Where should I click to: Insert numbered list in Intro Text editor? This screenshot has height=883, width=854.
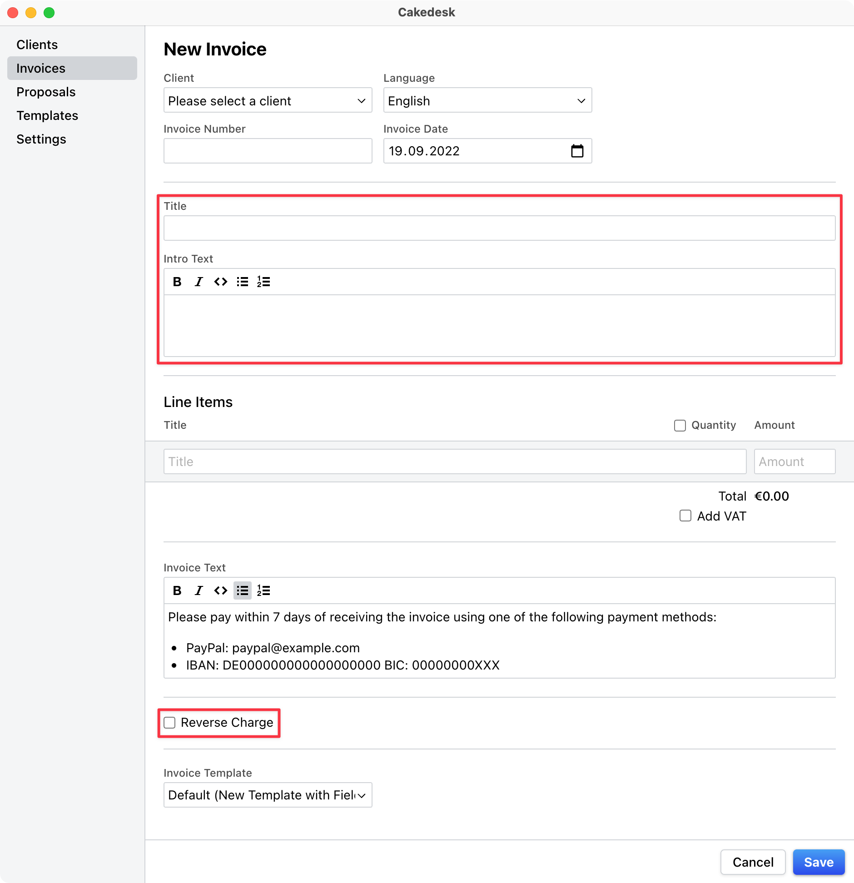click(x=263, y=282)
